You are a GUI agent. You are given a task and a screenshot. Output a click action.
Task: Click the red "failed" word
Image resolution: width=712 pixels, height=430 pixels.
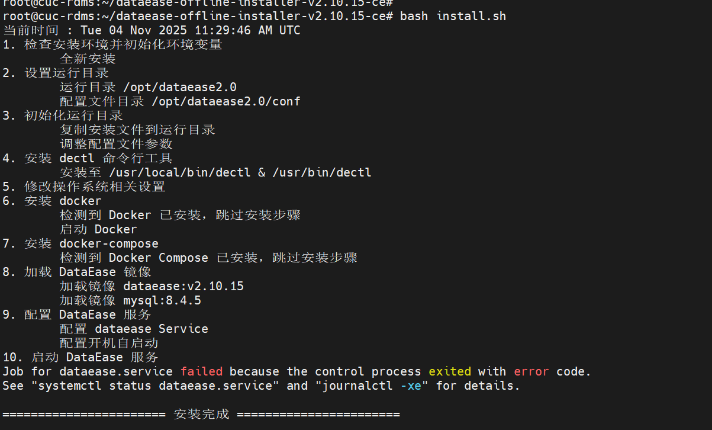(201, 371)
